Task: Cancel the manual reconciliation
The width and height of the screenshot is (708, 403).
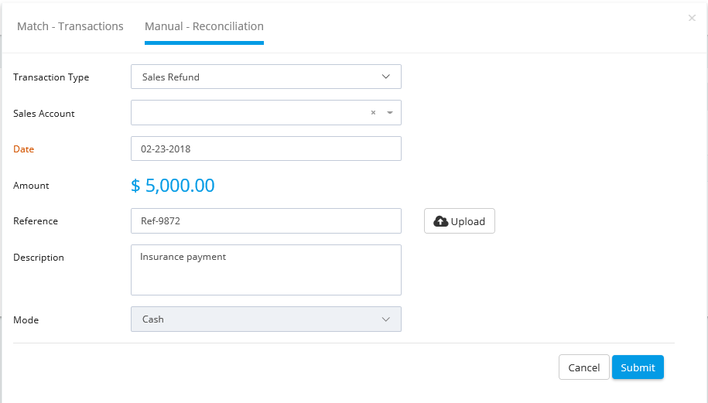Action: 584,367
